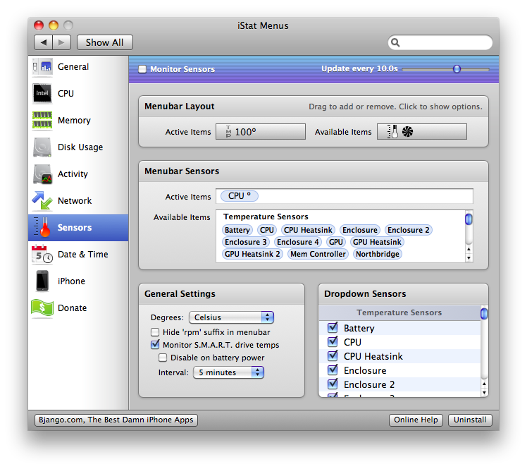This screenshot has width=527, height=469.
Task: Select the CPU ° active sensor token
Action: tap(240, 196)
